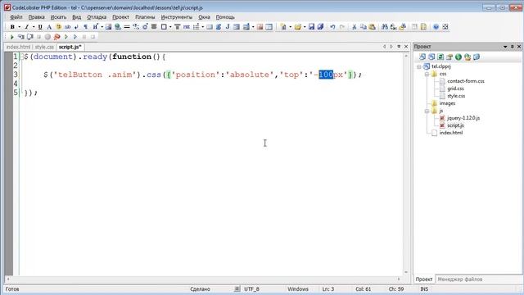Click the UTF_8 encoding status entry
Image resolution: width=524 pixels, height=295 pixels.
pos(251,289)
